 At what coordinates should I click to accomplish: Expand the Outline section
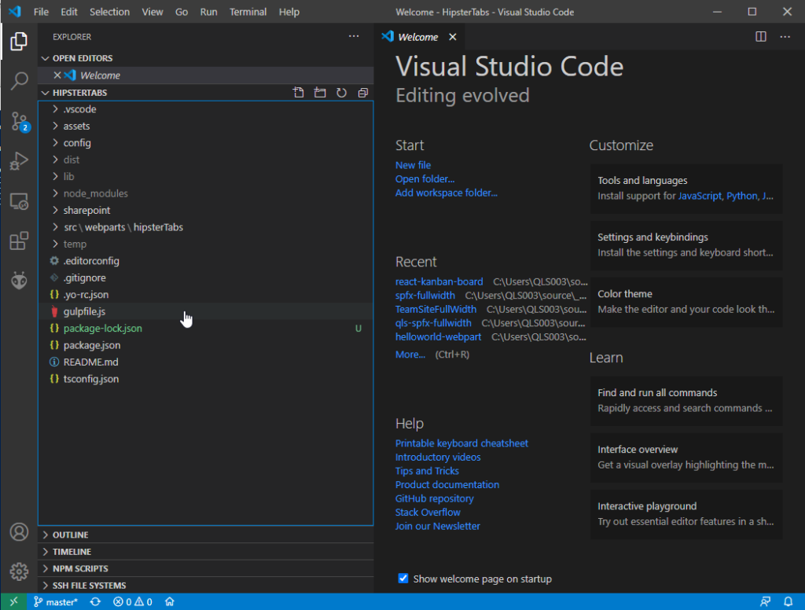click(x=206, y=535)
